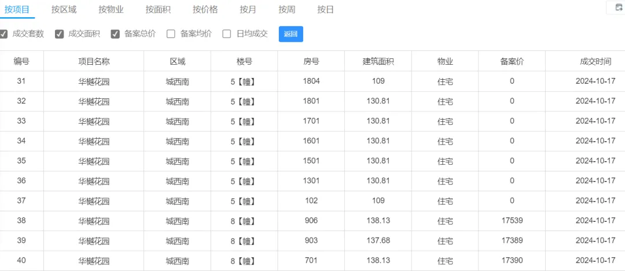Click the 建筑面积 column header
Viewport: 625px width, 271px height.
click(378, 61)
